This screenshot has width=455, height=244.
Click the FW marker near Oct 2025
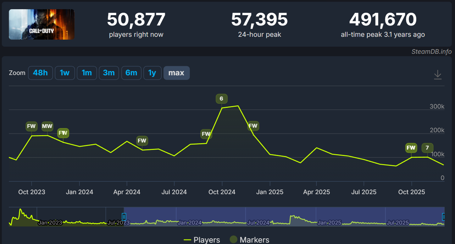pos(411,148)
